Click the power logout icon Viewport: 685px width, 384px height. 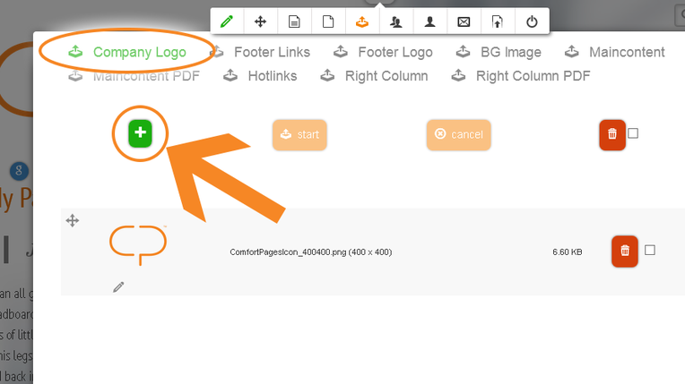click(532, 21)
